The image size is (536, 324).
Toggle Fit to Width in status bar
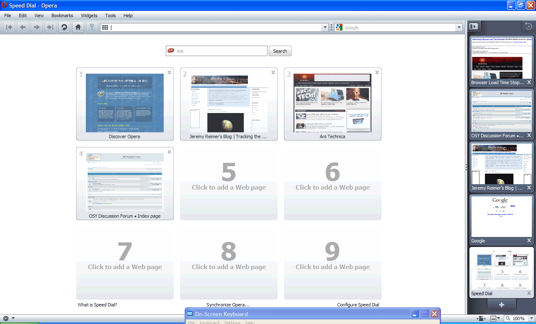(x=482, y=319)
